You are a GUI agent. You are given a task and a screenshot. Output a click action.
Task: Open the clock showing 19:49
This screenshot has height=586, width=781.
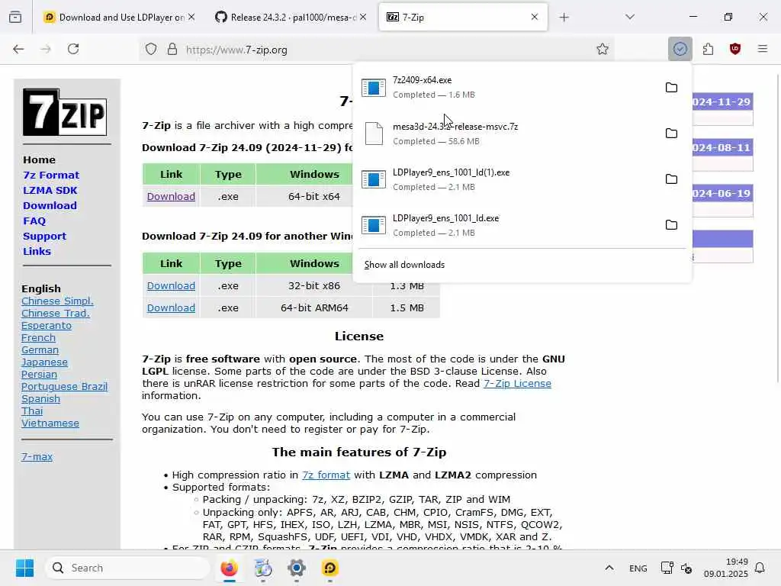726,568
